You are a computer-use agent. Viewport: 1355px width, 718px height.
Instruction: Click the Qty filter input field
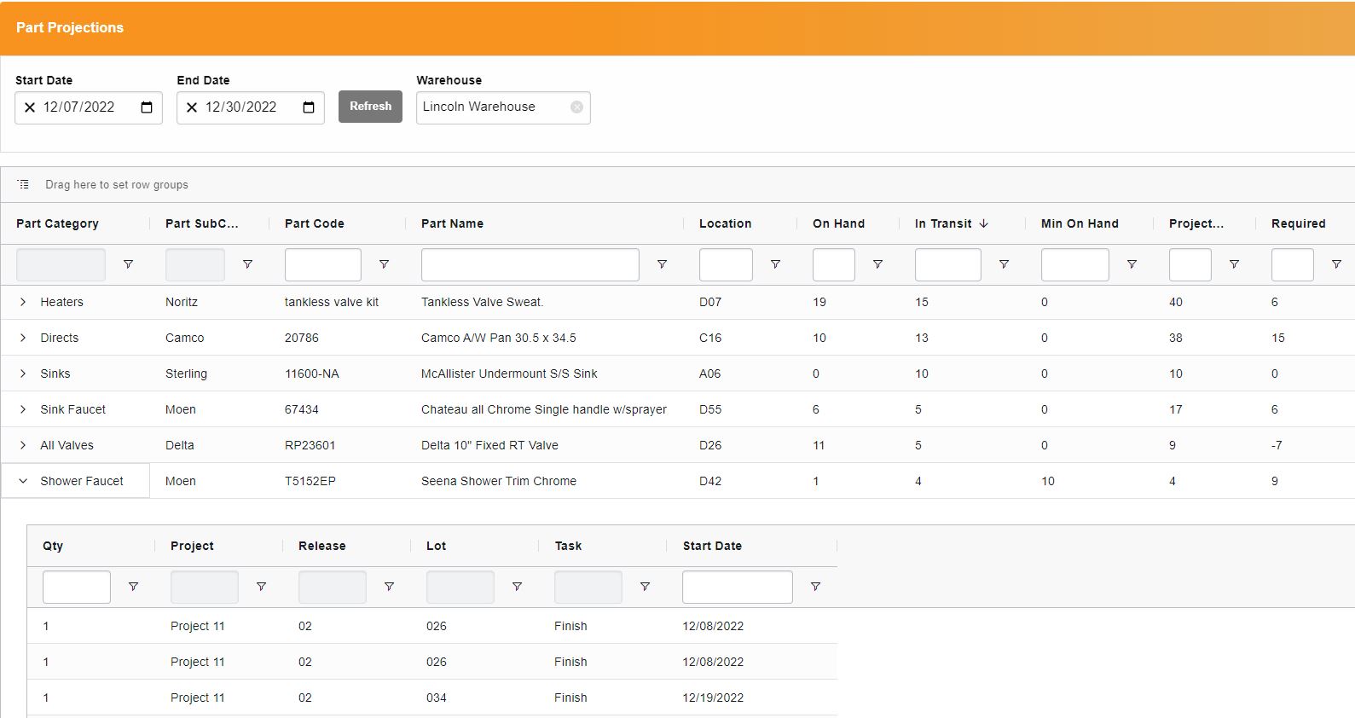[x=77, y=587]
